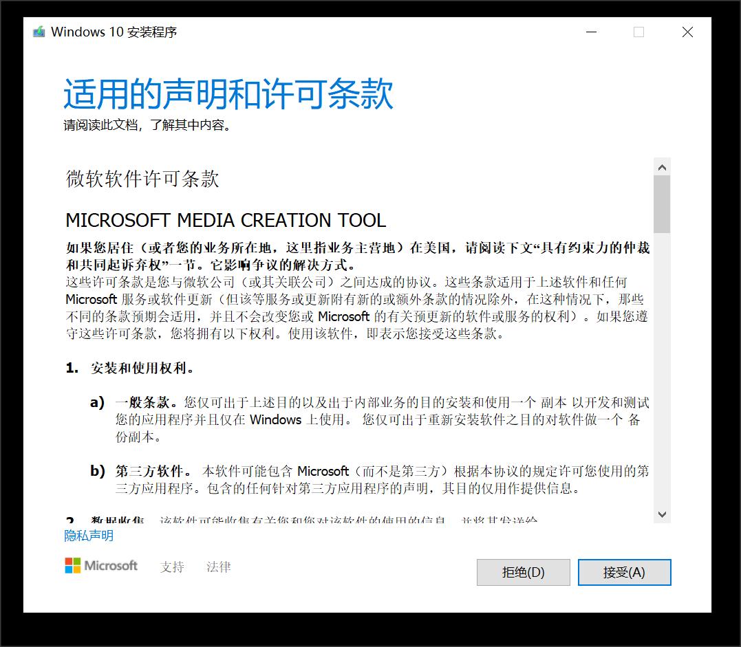Click the Windows 10 setup icon in titlebar
The height and width of the screenshot is (647, 741).
click(x=39, y=32)
